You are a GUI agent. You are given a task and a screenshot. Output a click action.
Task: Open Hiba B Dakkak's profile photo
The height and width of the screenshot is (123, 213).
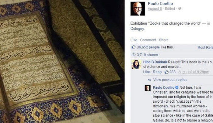136,64
